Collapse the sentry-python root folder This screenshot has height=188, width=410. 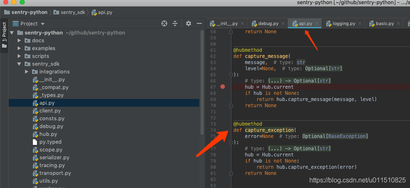(12, 33)
